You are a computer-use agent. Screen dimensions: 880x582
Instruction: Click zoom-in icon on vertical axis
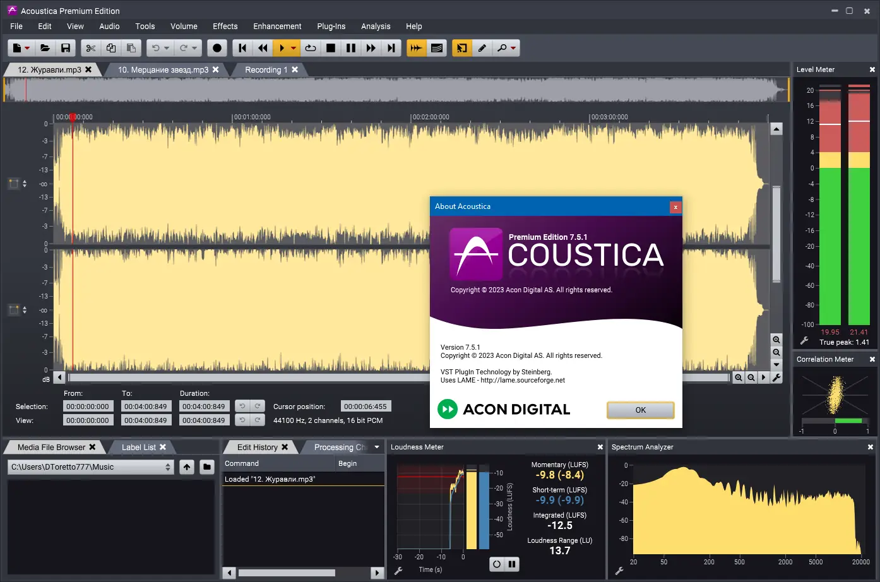click(x=776, y=340)
